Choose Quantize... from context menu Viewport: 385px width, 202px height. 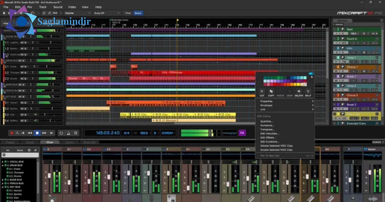pos(267,122)
